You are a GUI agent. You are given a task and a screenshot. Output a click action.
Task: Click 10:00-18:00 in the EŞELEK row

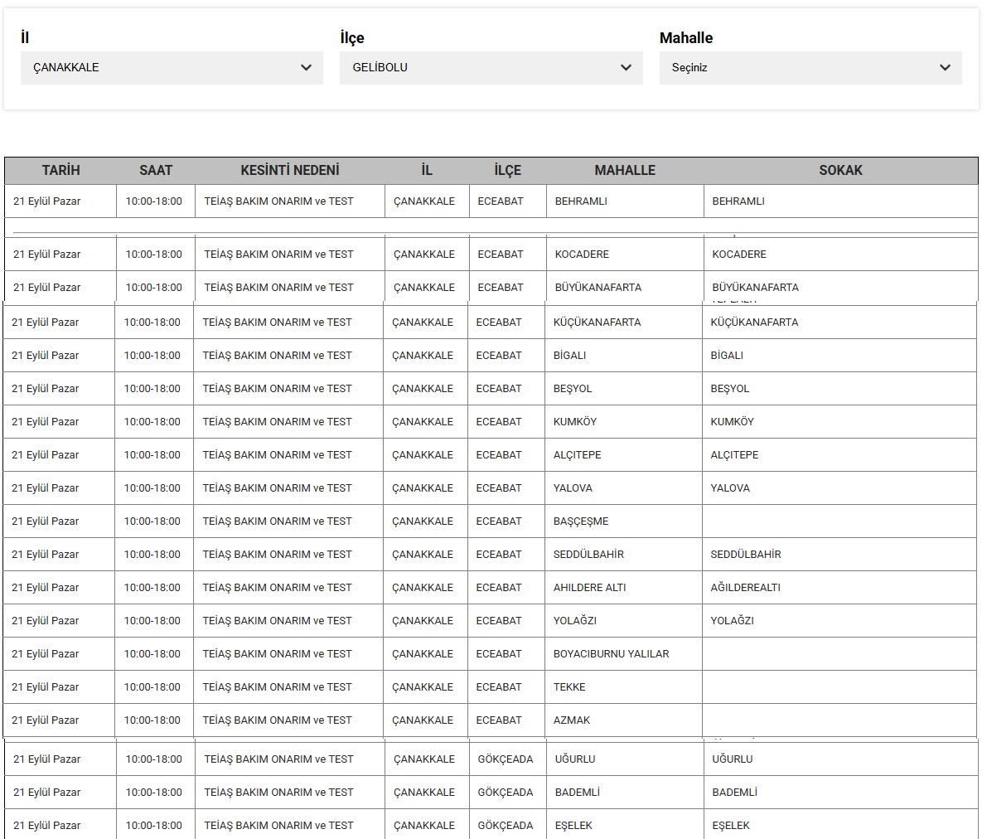153,826
